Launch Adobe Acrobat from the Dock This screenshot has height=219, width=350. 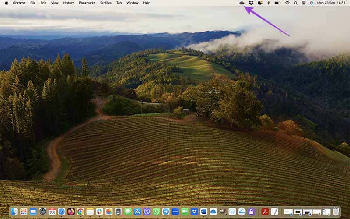[x=265, y=212]
